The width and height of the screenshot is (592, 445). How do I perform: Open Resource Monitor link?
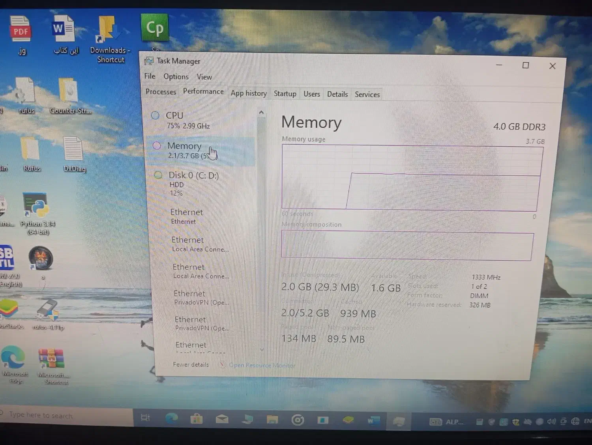click(x=262, y=365)
